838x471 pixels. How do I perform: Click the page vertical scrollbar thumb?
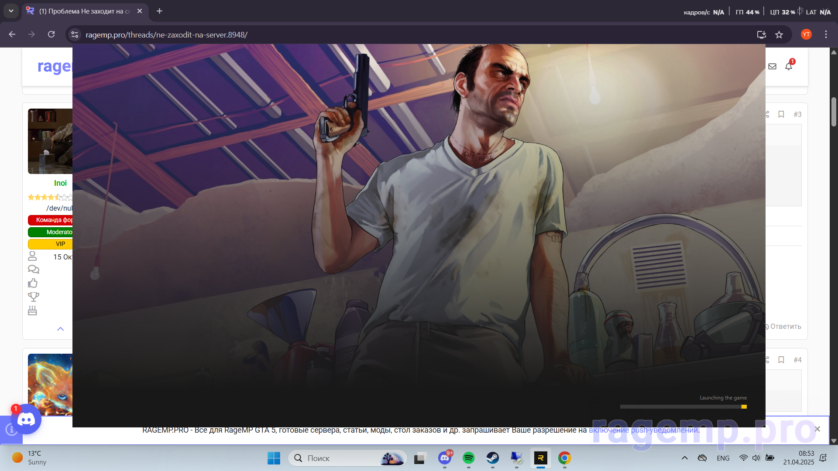[834, 112]
